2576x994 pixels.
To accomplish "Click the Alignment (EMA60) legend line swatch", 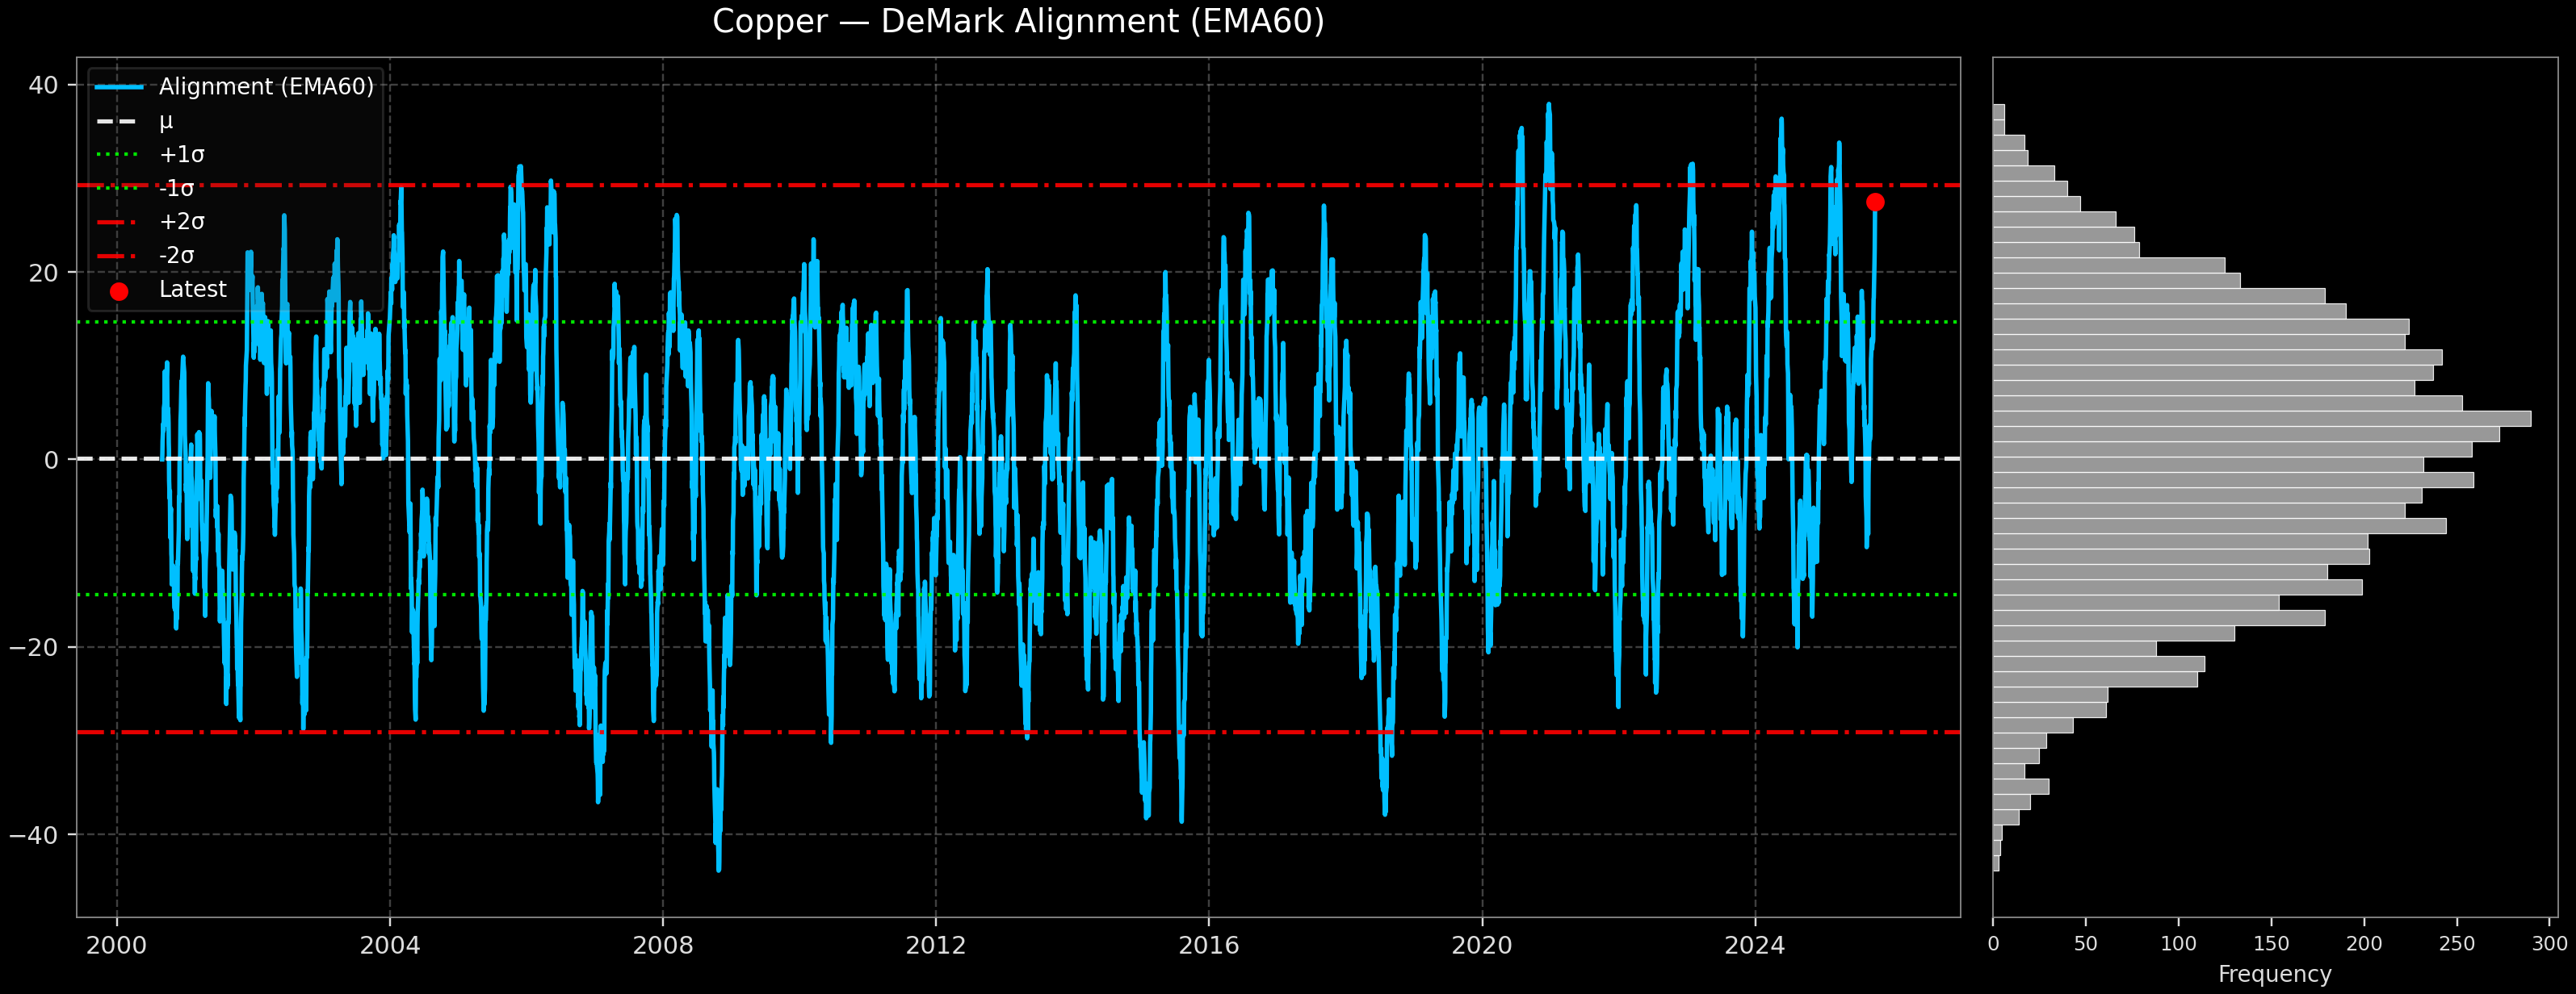I will (x=120, y=87).
